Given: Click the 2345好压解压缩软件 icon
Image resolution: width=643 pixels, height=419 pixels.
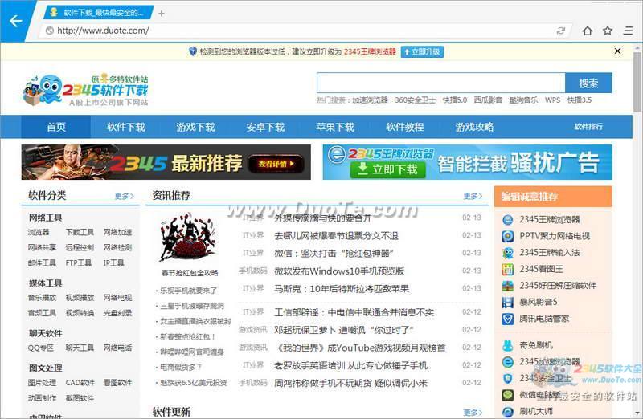Looking at the screenshot, I should pos(508,286).
